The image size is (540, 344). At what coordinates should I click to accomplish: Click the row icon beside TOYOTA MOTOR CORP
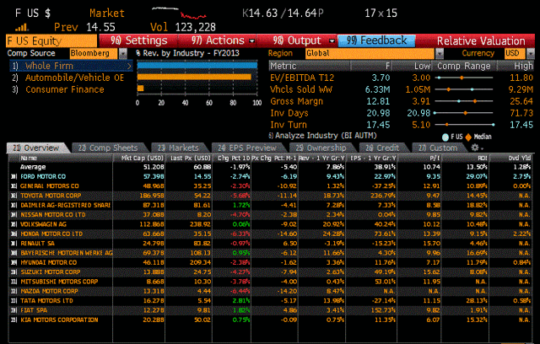[13, 196]
